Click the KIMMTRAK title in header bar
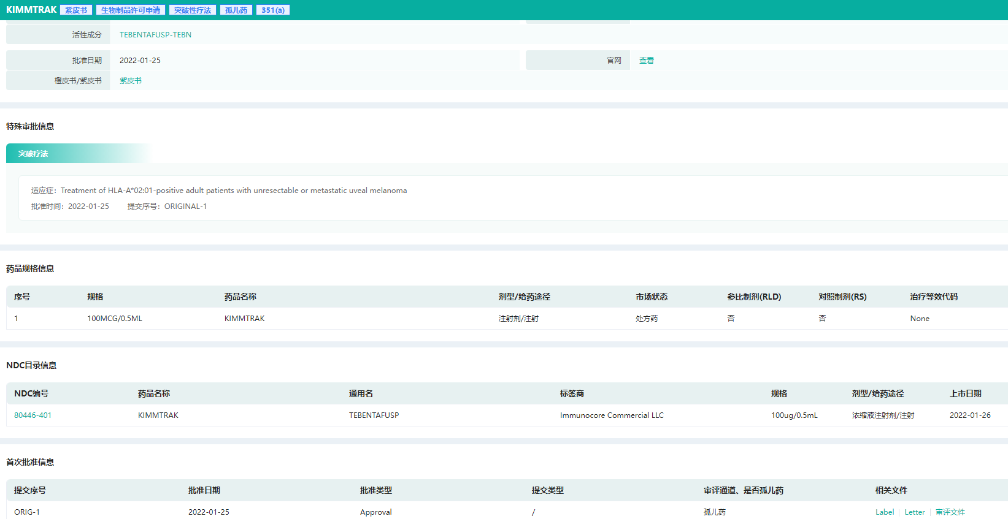This screenshot has width=1008, height=519. pos(31,10)
